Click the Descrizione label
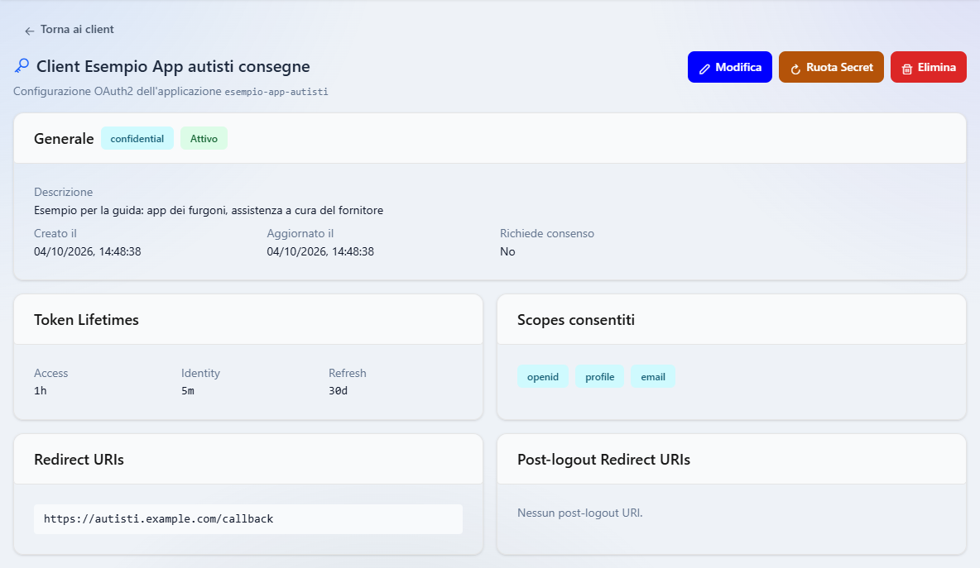Screen dimensions: 980x568 click(63, 193)
